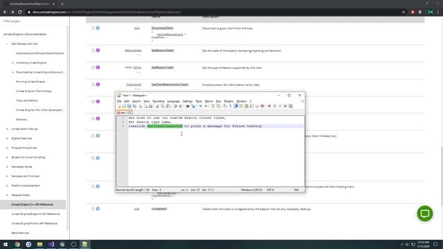The width and height of the screenshot is (443, 249).
Task: Click the Save Recorded Macro icon in Notepad++
Action: tap(291, 106)
